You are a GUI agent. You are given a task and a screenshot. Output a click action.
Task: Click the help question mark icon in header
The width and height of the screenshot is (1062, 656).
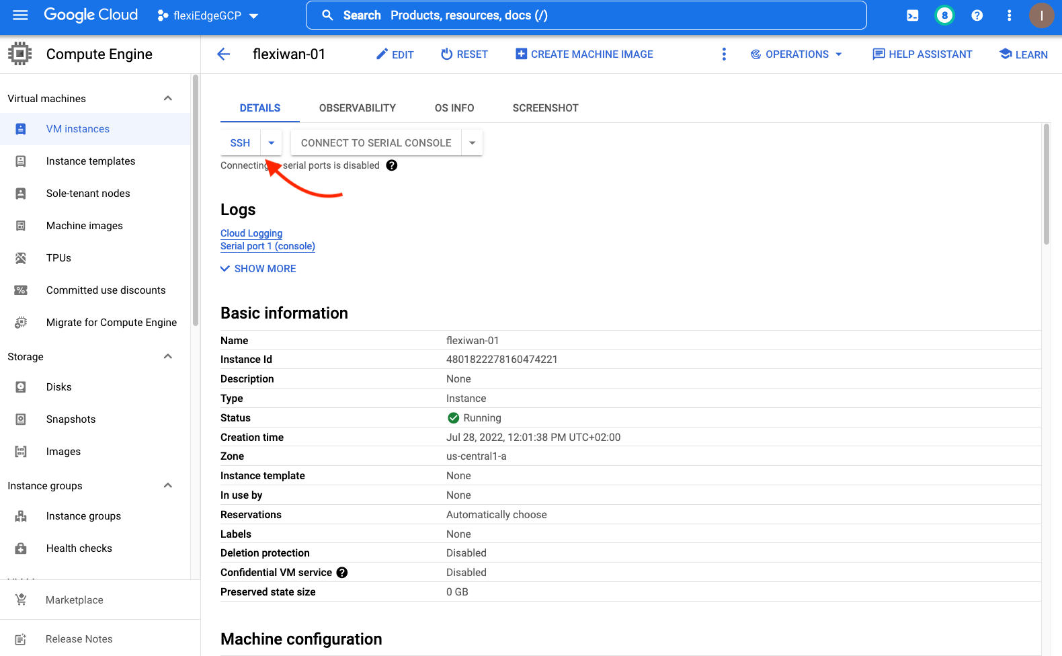977,15
